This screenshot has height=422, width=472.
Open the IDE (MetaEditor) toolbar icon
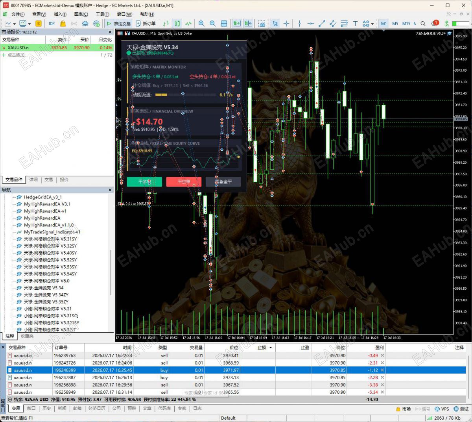[52, 24]
